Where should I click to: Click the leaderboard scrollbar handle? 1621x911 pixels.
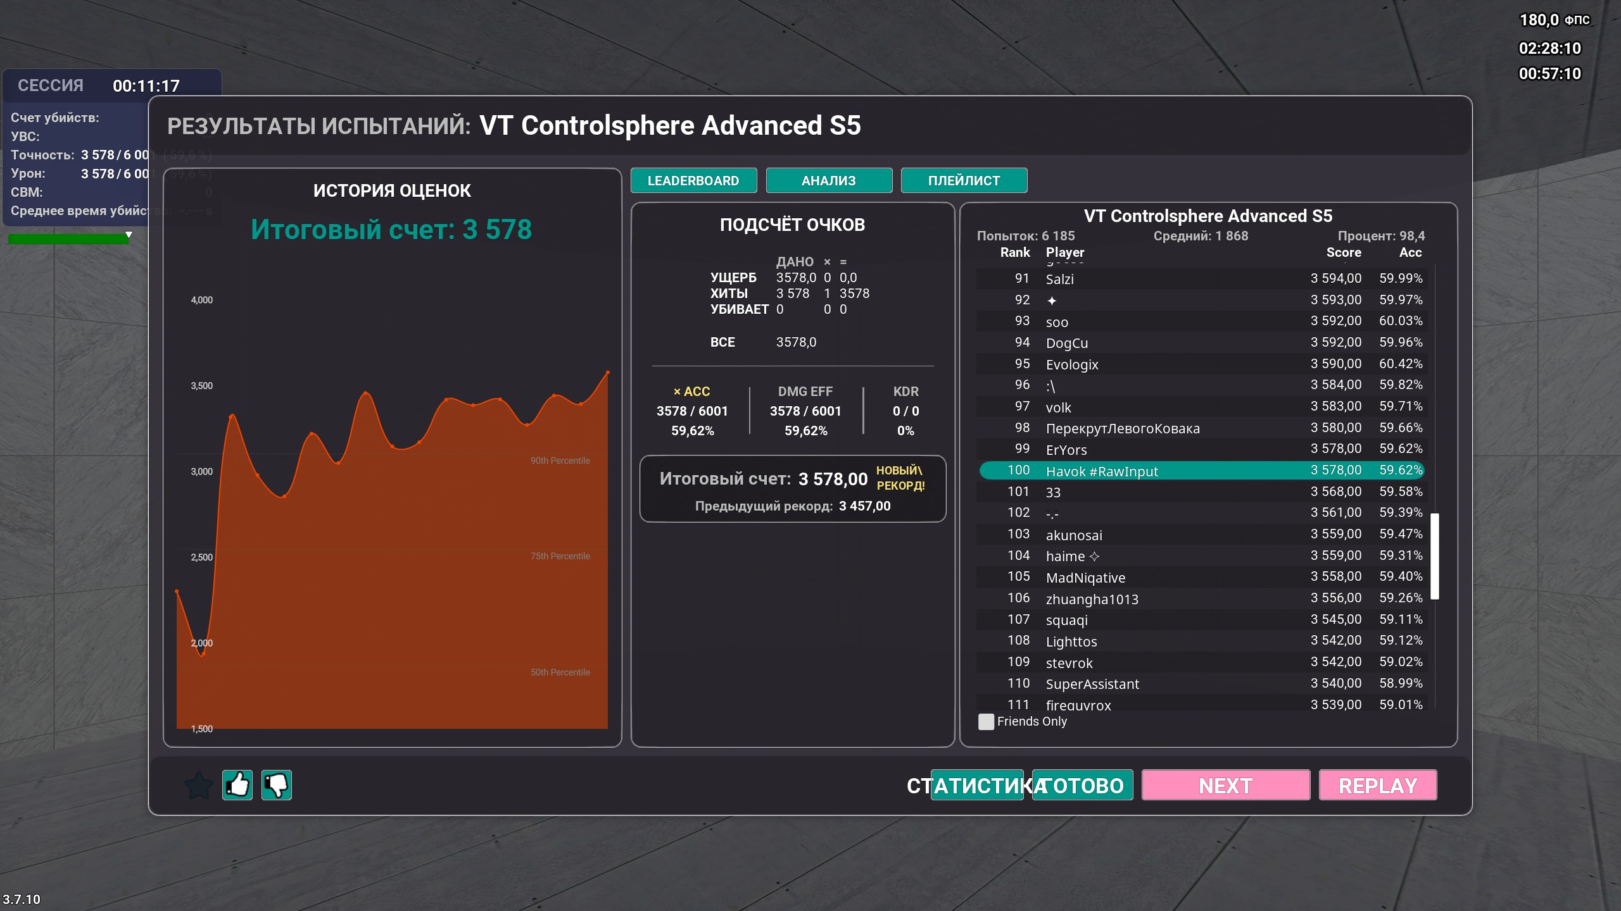(1435, 555)
